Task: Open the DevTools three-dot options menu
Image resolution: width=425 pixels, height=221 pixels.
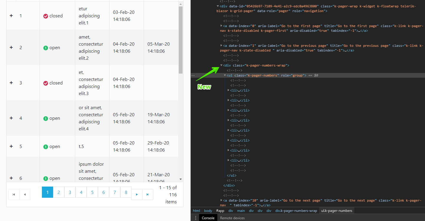Action: [x=195, y=218]
